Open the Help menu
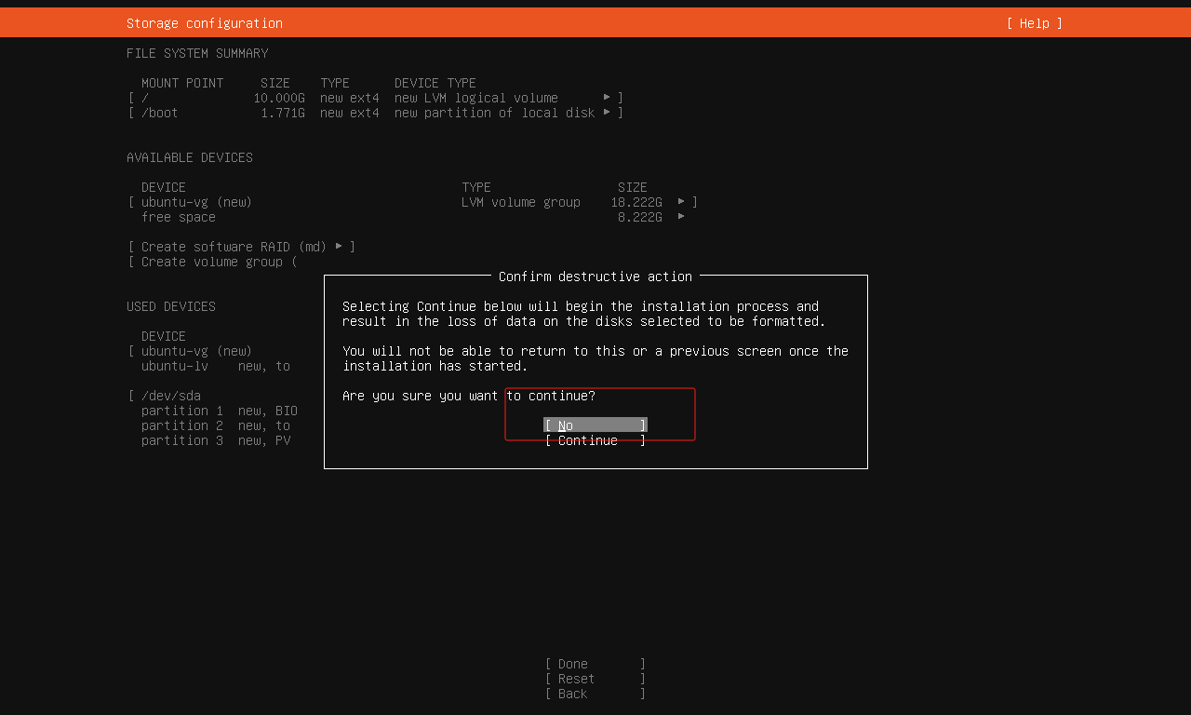The image size is (1191, 715). tap(1035, 23)
